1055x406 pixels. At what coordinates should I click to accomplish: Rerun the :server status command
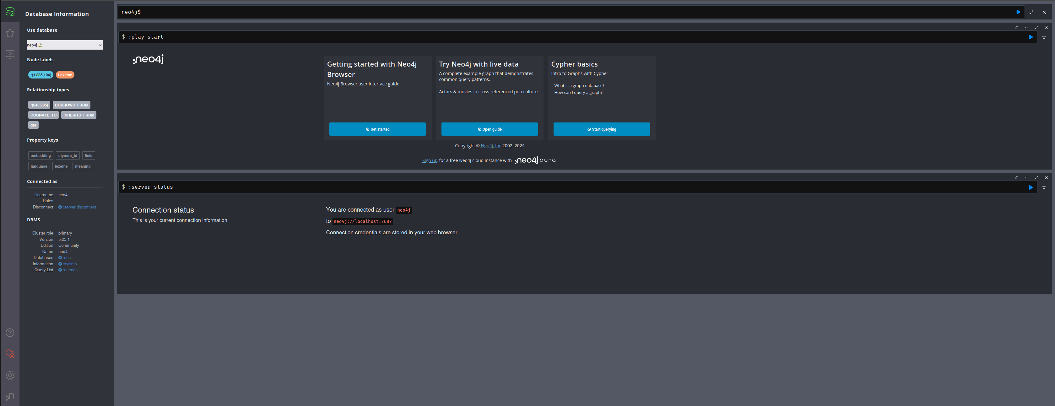click(1031, 187)
